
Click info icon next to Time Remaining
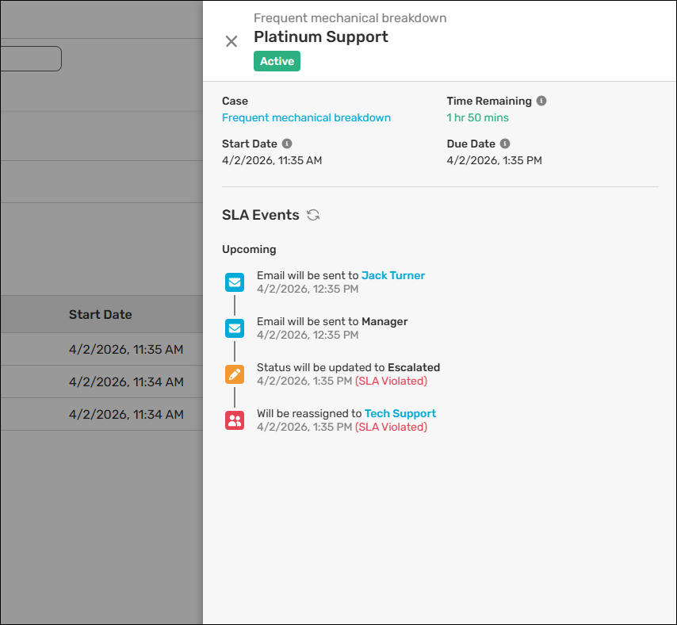[541, 102]
